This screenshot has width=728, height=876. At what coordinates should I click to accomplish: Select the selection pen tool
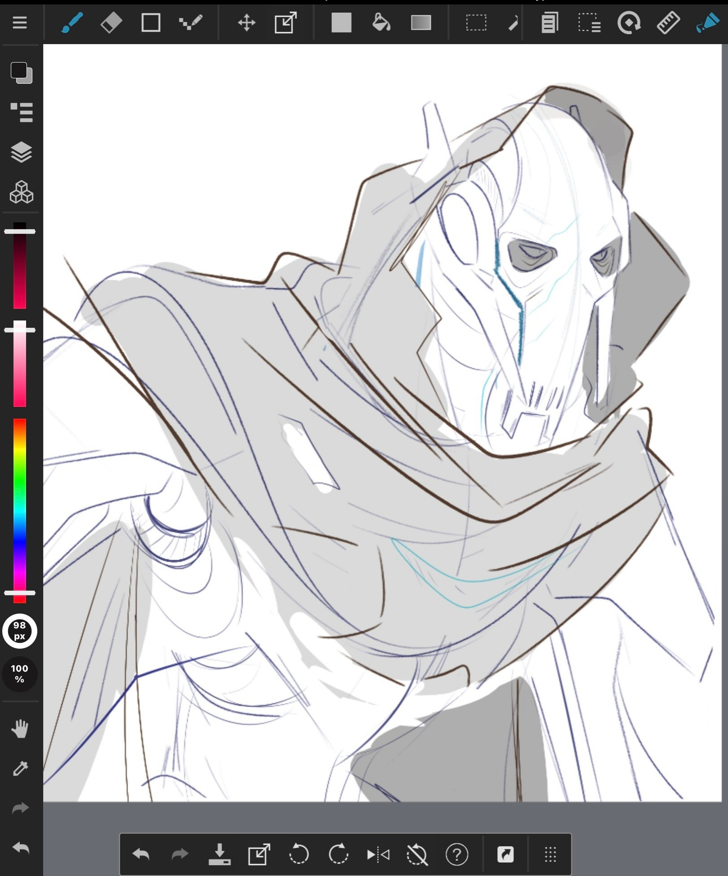click(513, 23)
